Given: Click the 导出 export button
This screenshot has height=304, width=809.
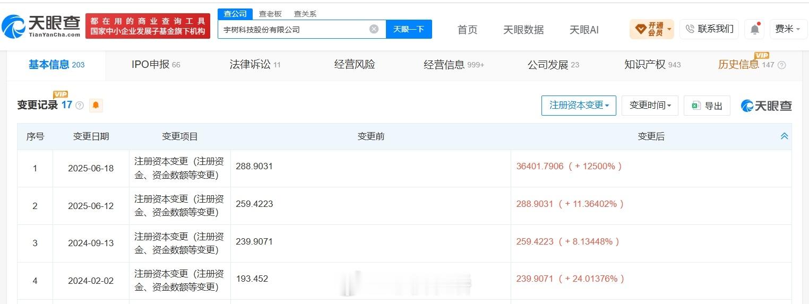Looking at the screenshot, I should (x=707, y=106).
